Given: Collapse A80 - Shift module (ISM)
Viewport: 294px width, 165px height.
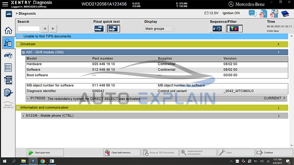Looking at the screenshot, I should tap(24, 52).
